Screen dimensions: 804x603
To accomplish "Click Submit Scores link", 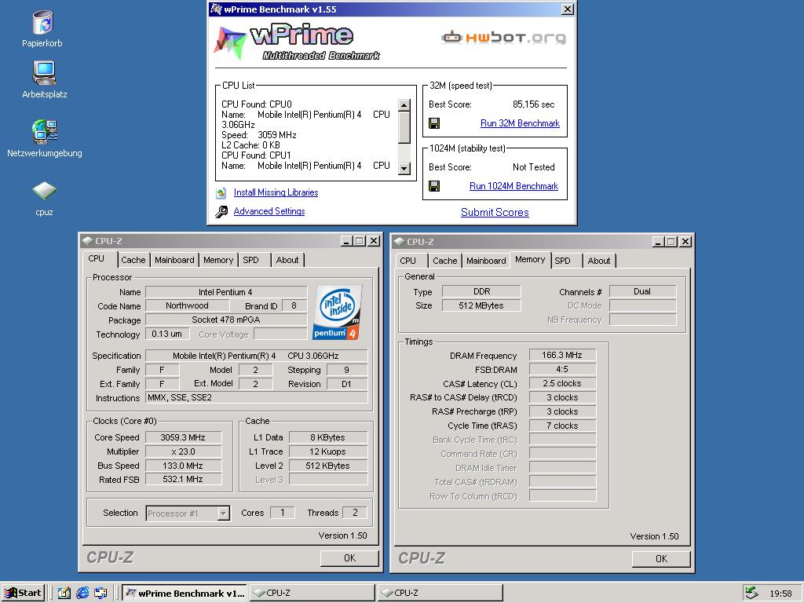I will point(495,212).
